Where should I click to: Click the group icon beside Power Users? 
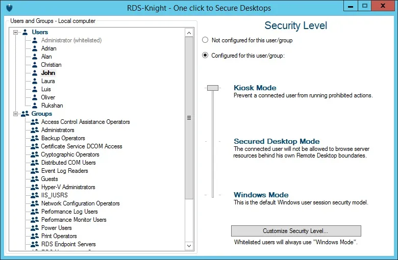[35, 228]
